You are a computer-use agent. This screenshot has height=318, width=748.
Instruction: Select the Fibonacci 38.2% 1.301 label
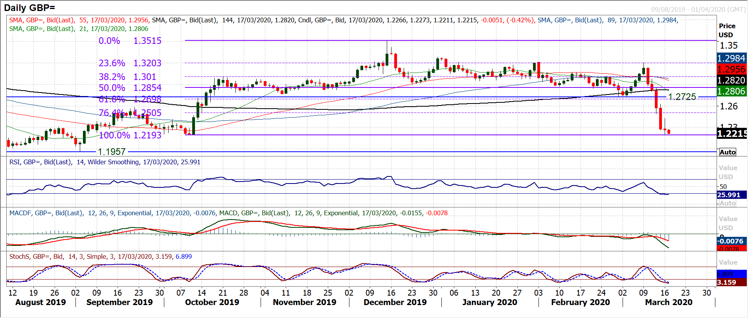(127, 77)
